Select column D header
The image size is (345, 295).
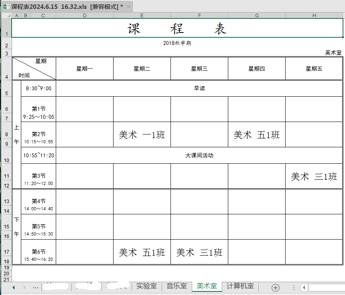point(85,15)
